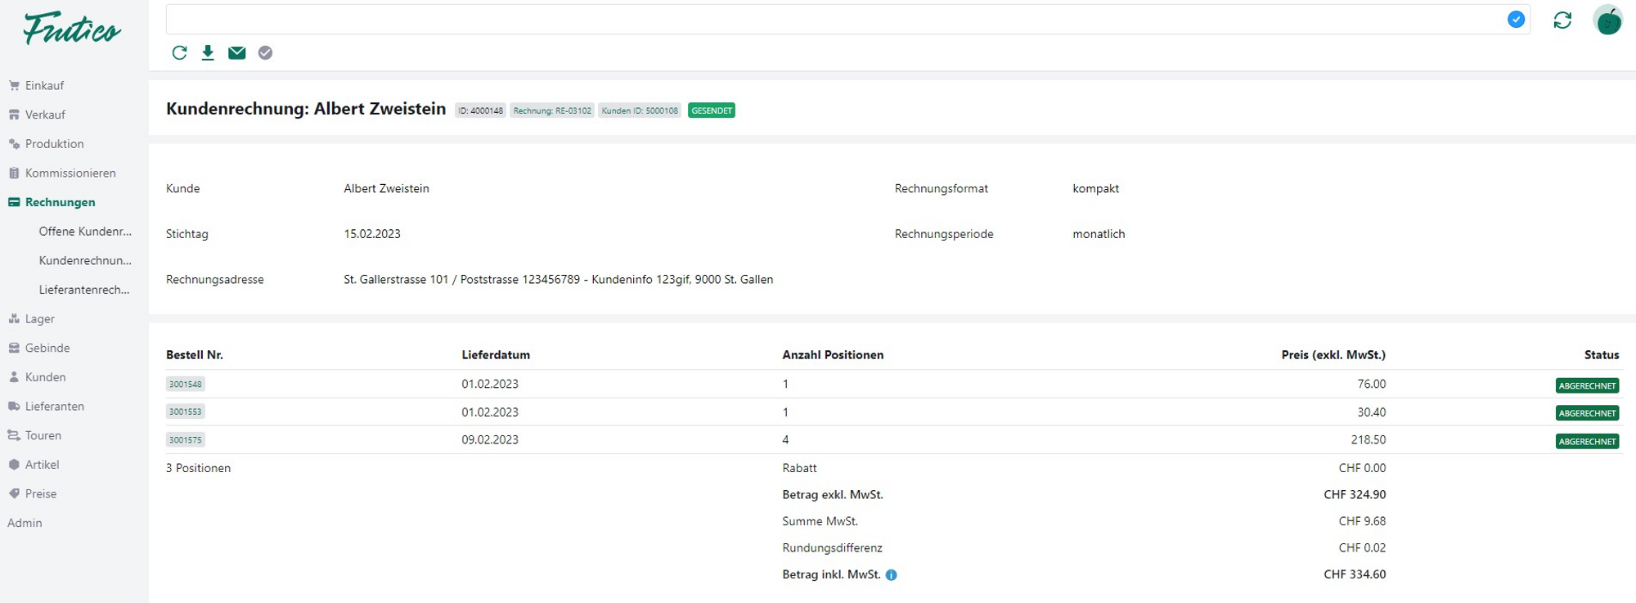Viewport: 1636px width, 603px height.
Task: Open order number 3001575
Action: click(x=186, y=440)
